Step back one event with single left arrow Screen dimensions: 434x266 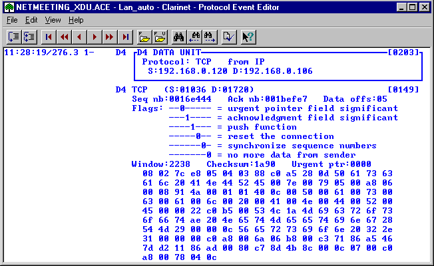[x=79, y=37]
